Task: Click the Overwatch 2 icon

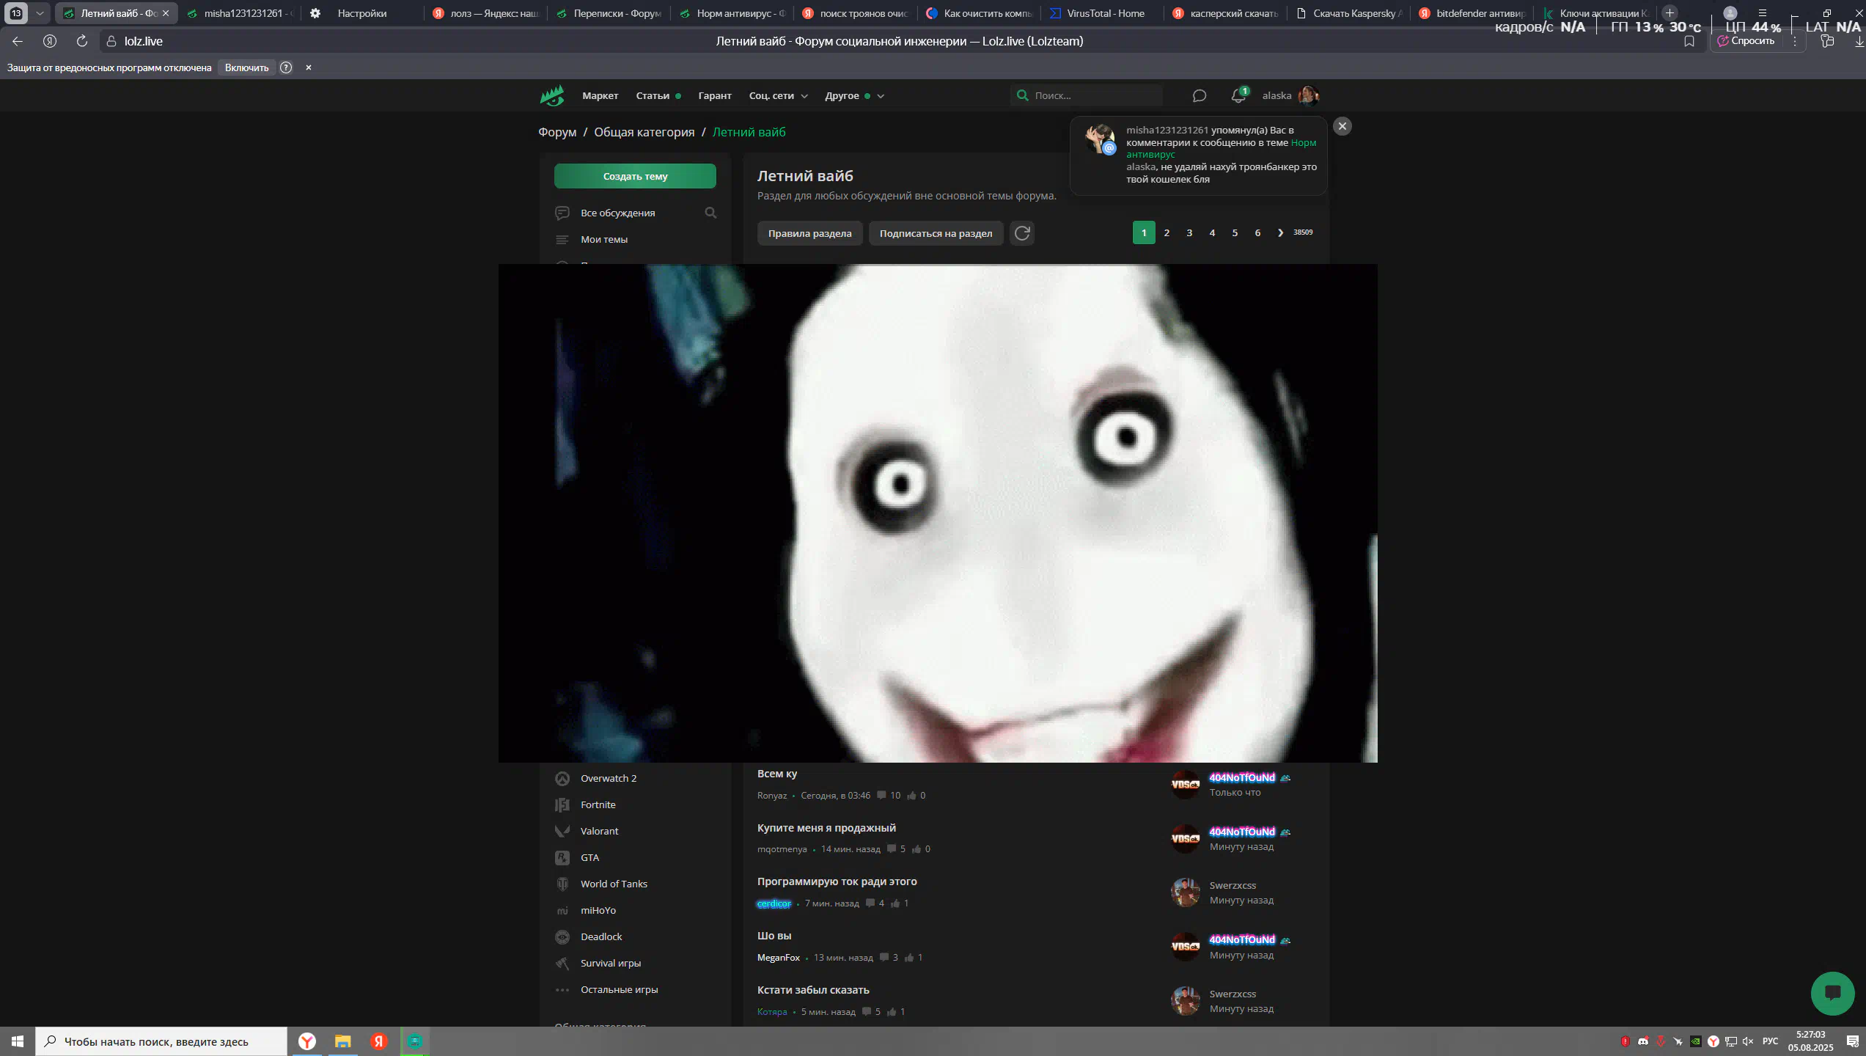Action: pos(562,778)
